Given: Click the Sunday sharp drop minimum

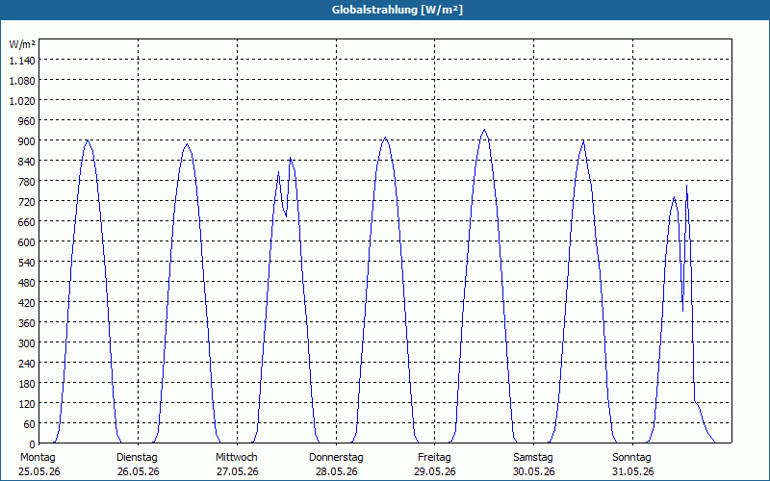Looking at the screenshot, I should (682, 311).
